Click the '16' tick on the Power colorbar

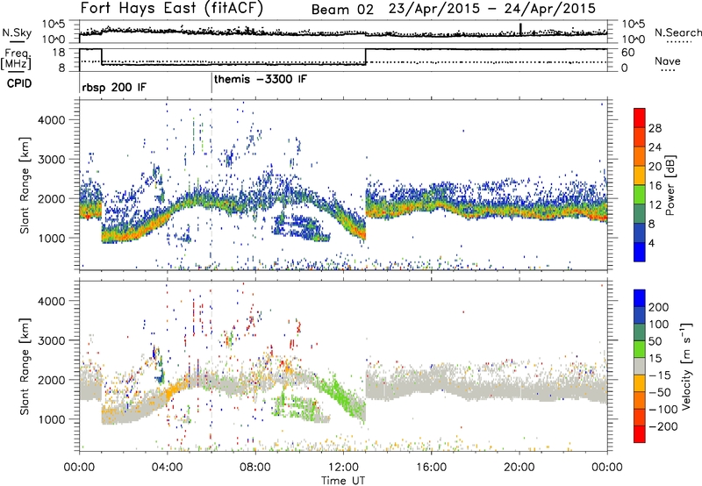tap(655, 186)
